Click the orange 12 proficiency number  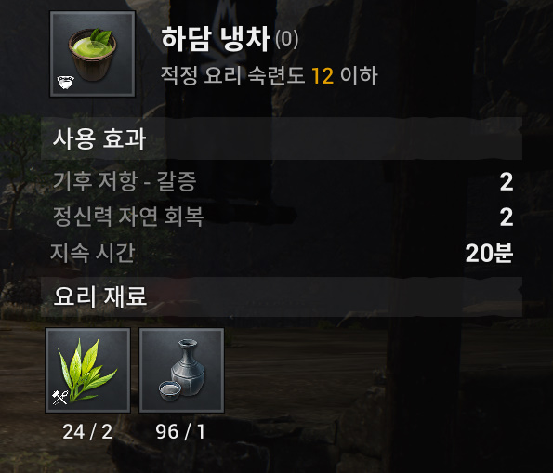coord(323,76)
